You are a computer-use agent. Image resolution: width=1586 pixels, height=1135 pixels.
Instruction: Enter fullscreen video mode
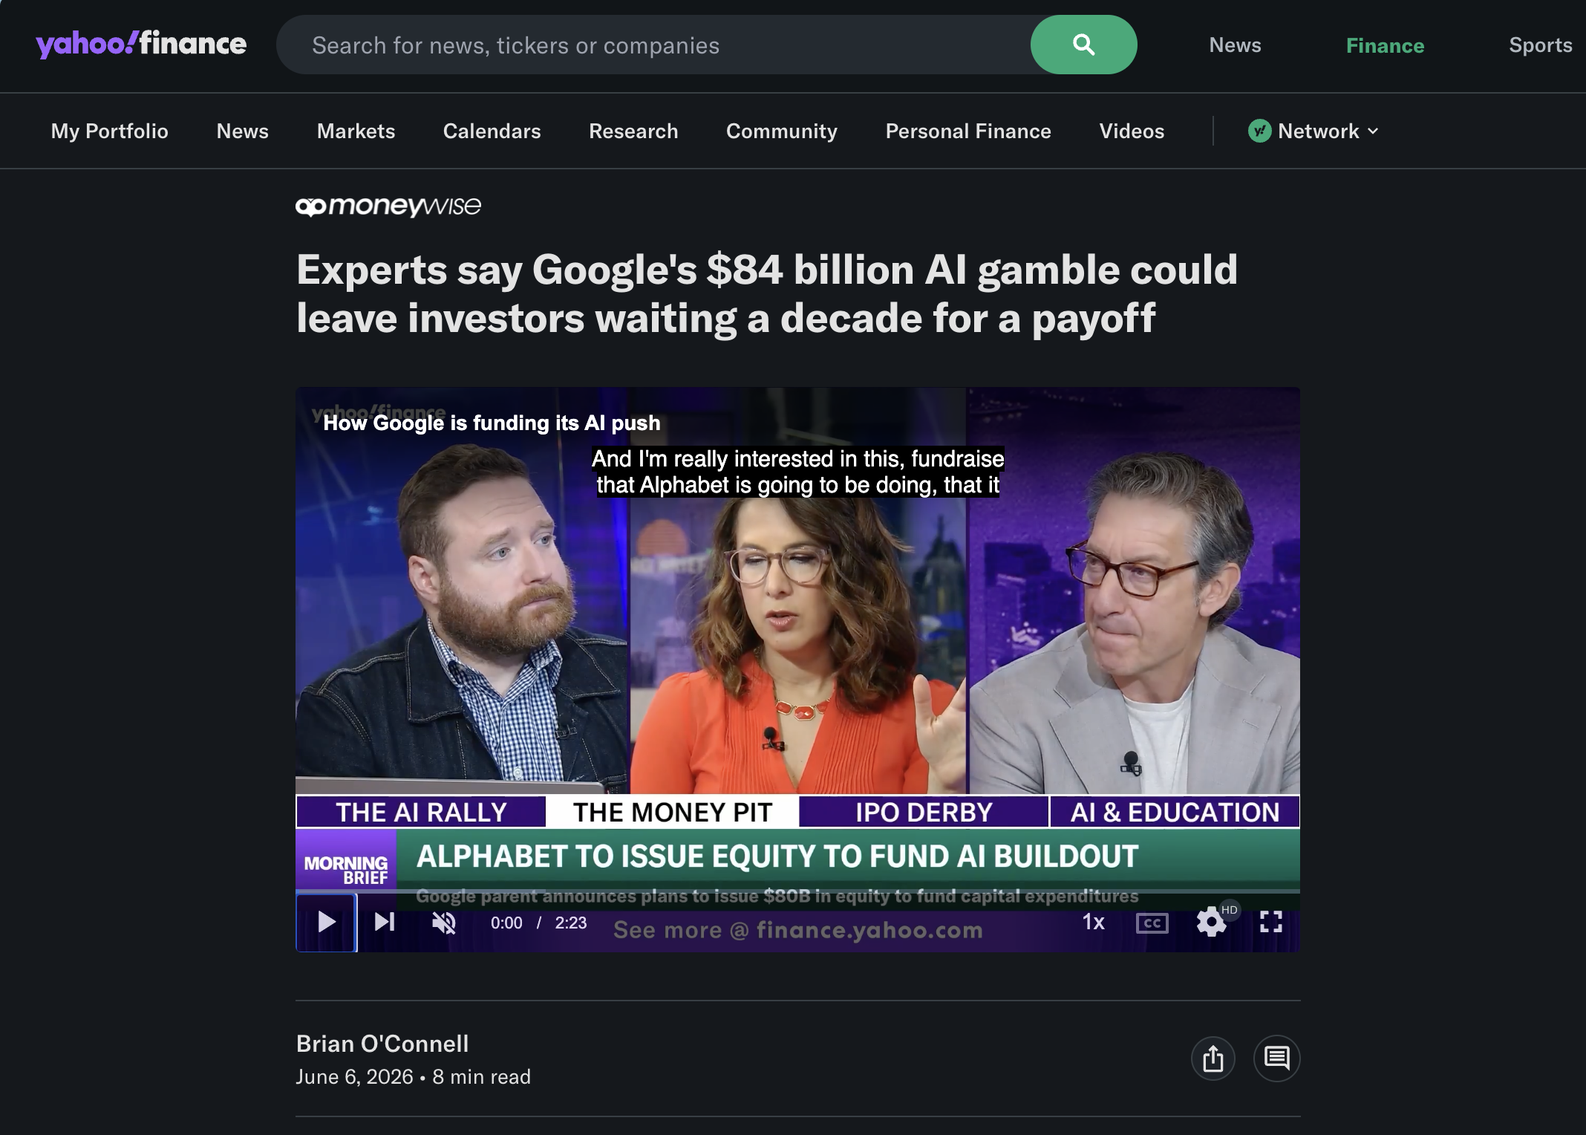[x=1271, y=923]
